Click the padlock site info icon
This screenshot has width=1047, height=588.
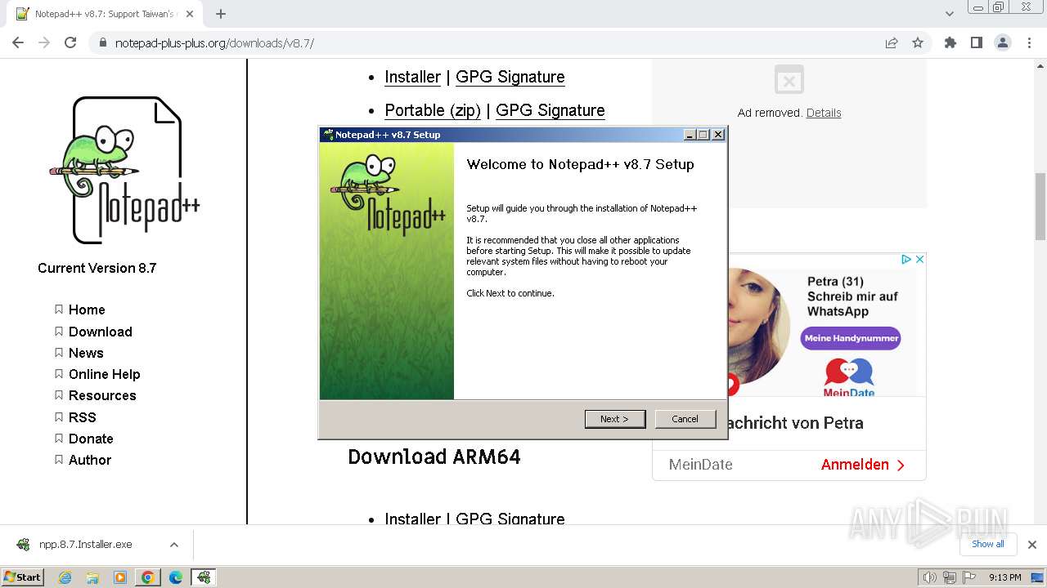click(103, 43)
